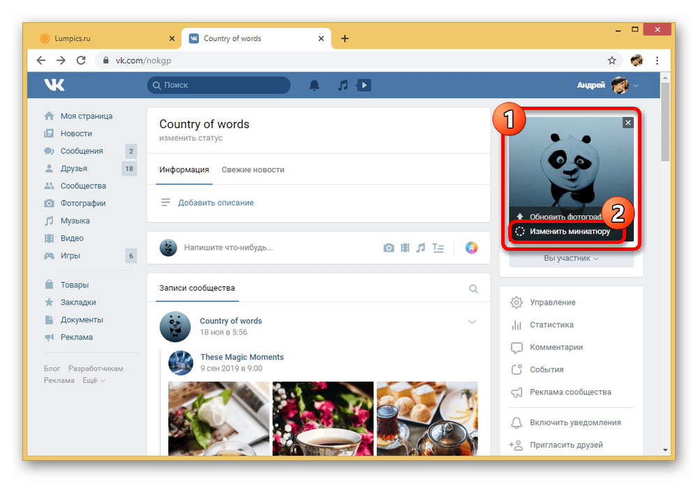
Task: Open Видео in sidebar
Action: click(72, 238)
